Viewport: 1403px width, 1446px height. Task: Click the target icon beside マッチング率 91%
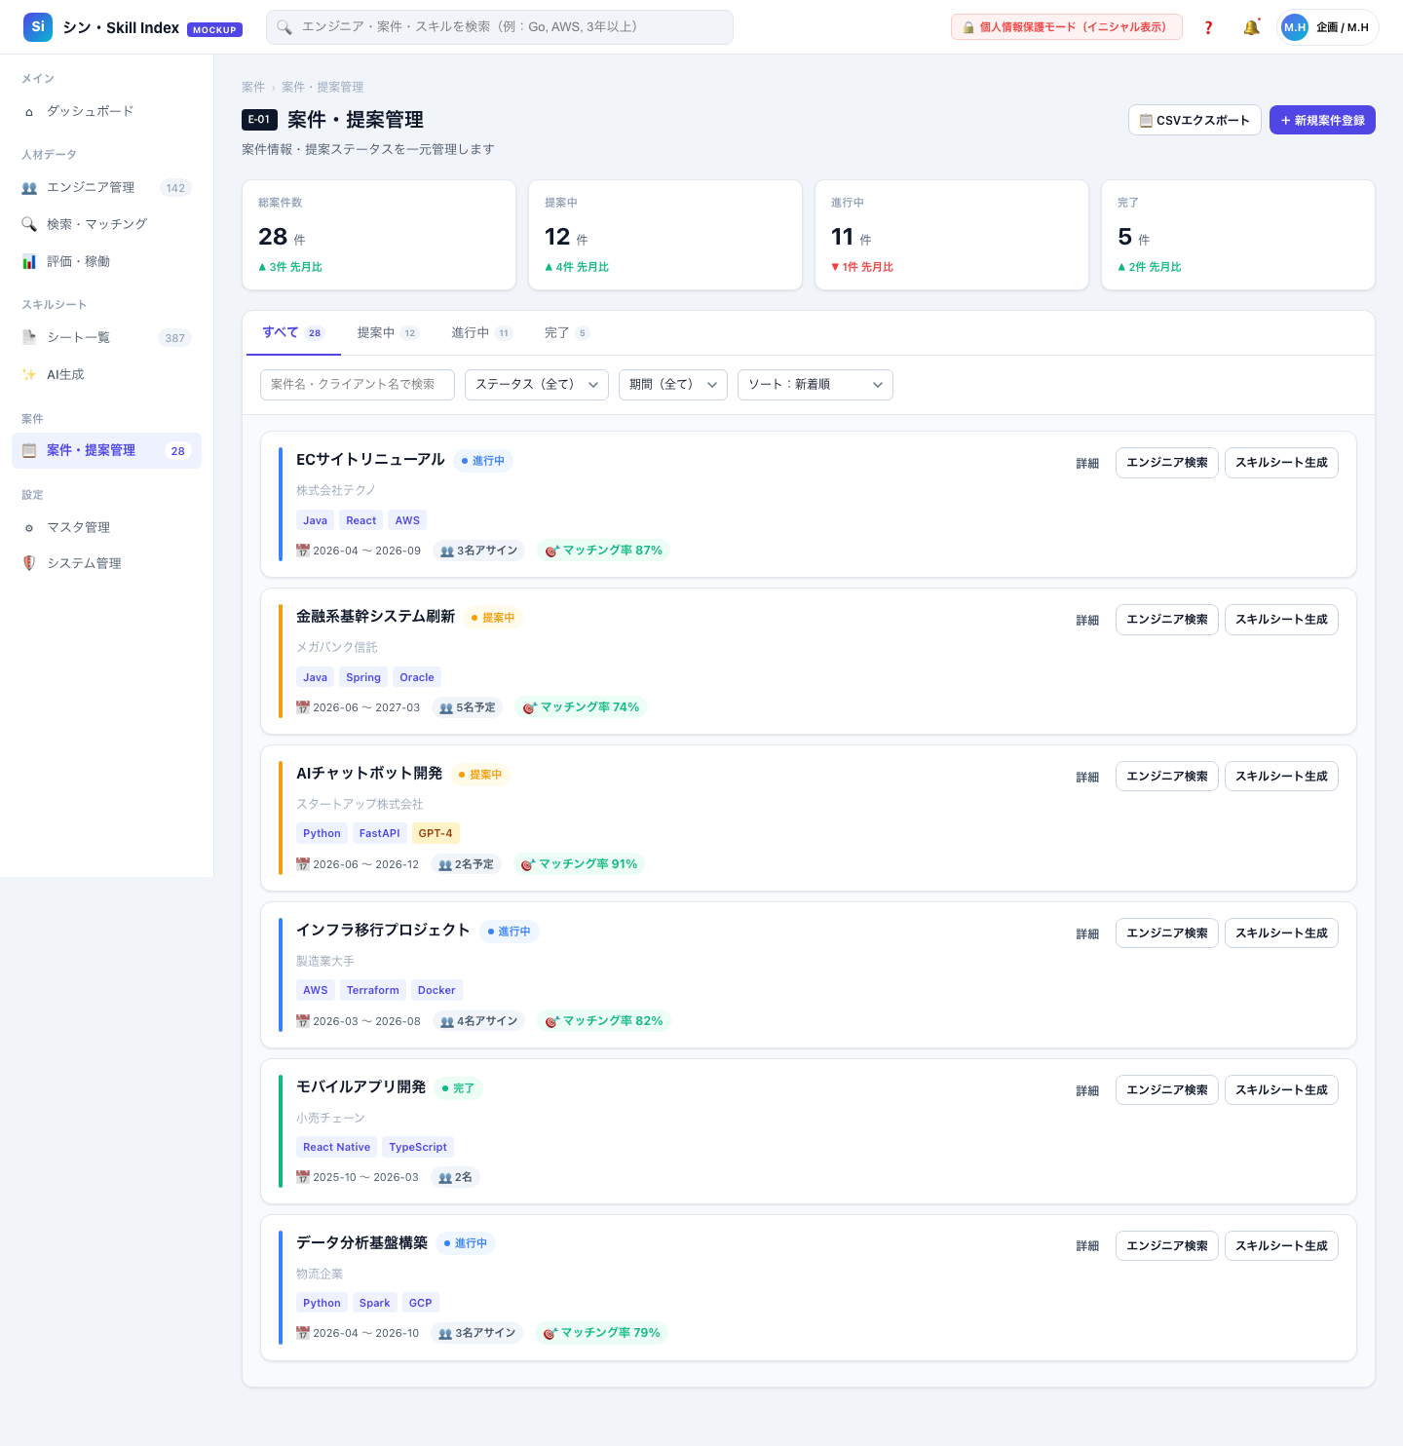[528, 864]
